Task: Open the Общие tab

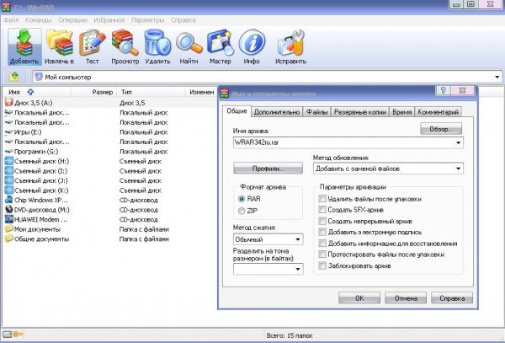Action: tap(237, 111)
